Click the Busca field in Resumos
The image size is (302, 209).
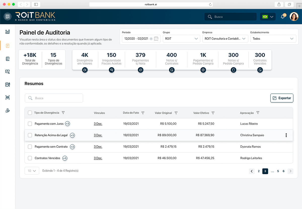[54, 98]
